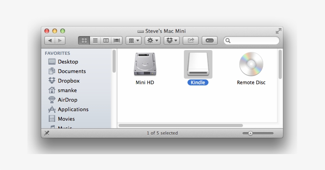Click the Desktop sidebar icon
Image resolution: width=325 pixels, height=170 pixels.
(x=52, y=62)
